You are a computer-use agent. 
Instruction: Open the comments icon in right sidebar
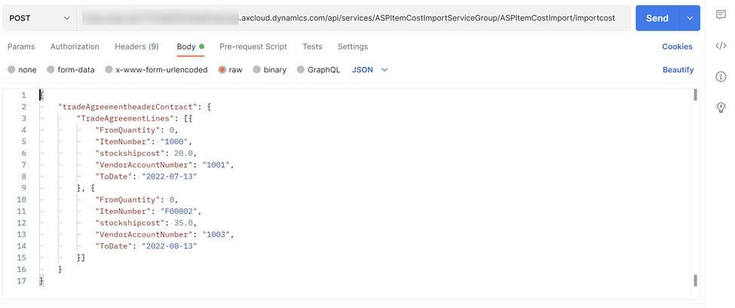pyautogui.click(x=721, y=15)
